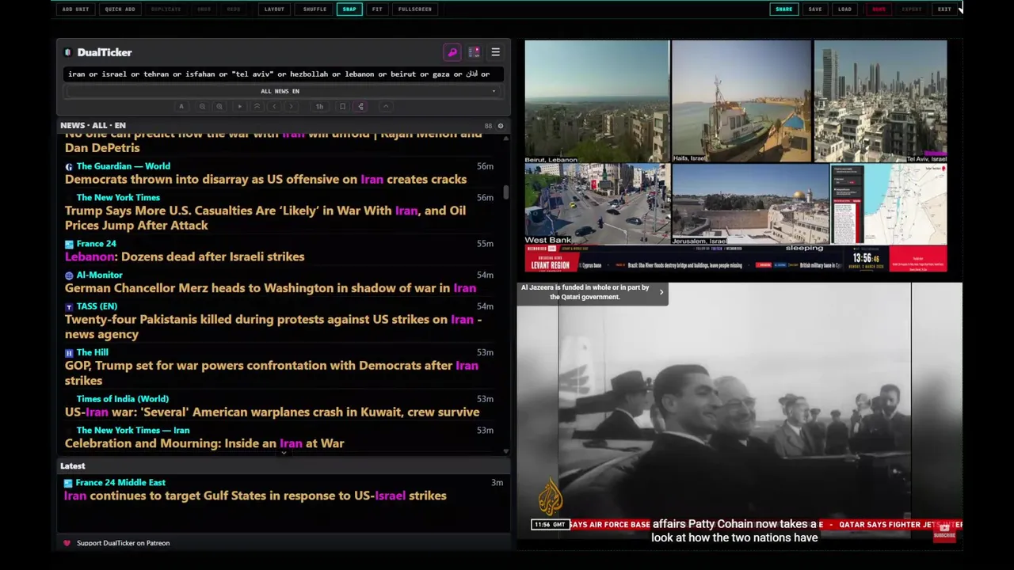Click Support DualTicker on Patreon link
The width and height of the screenshot is (1014, 570).
[x=123, y=543]
